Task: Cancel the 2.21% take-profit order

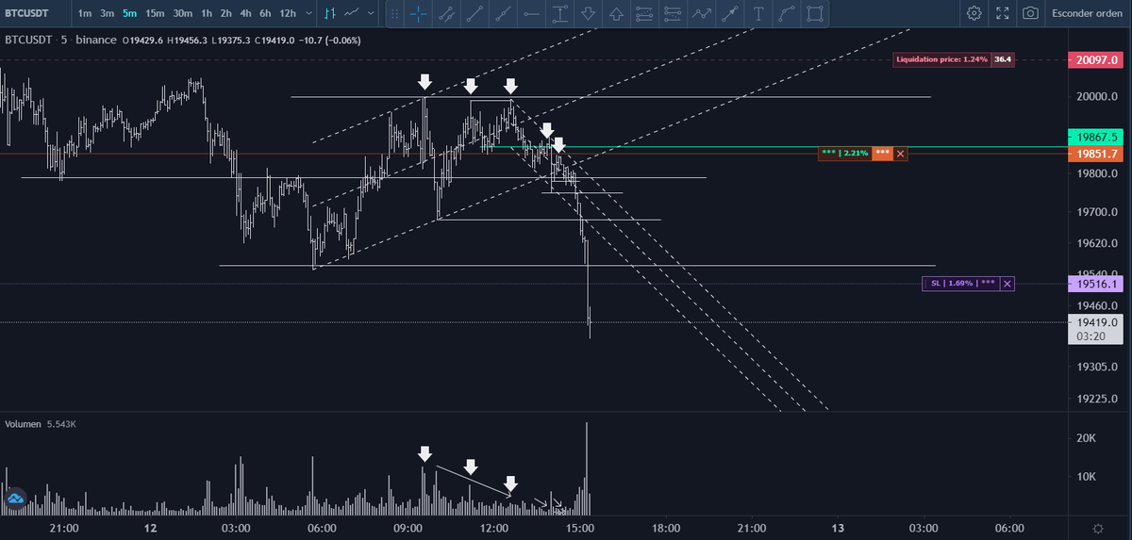Action: 900,154
